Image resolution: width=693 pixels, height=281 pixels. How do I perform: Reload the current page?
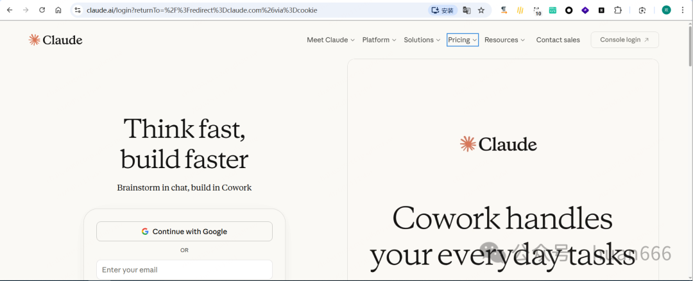click(42, 10)
